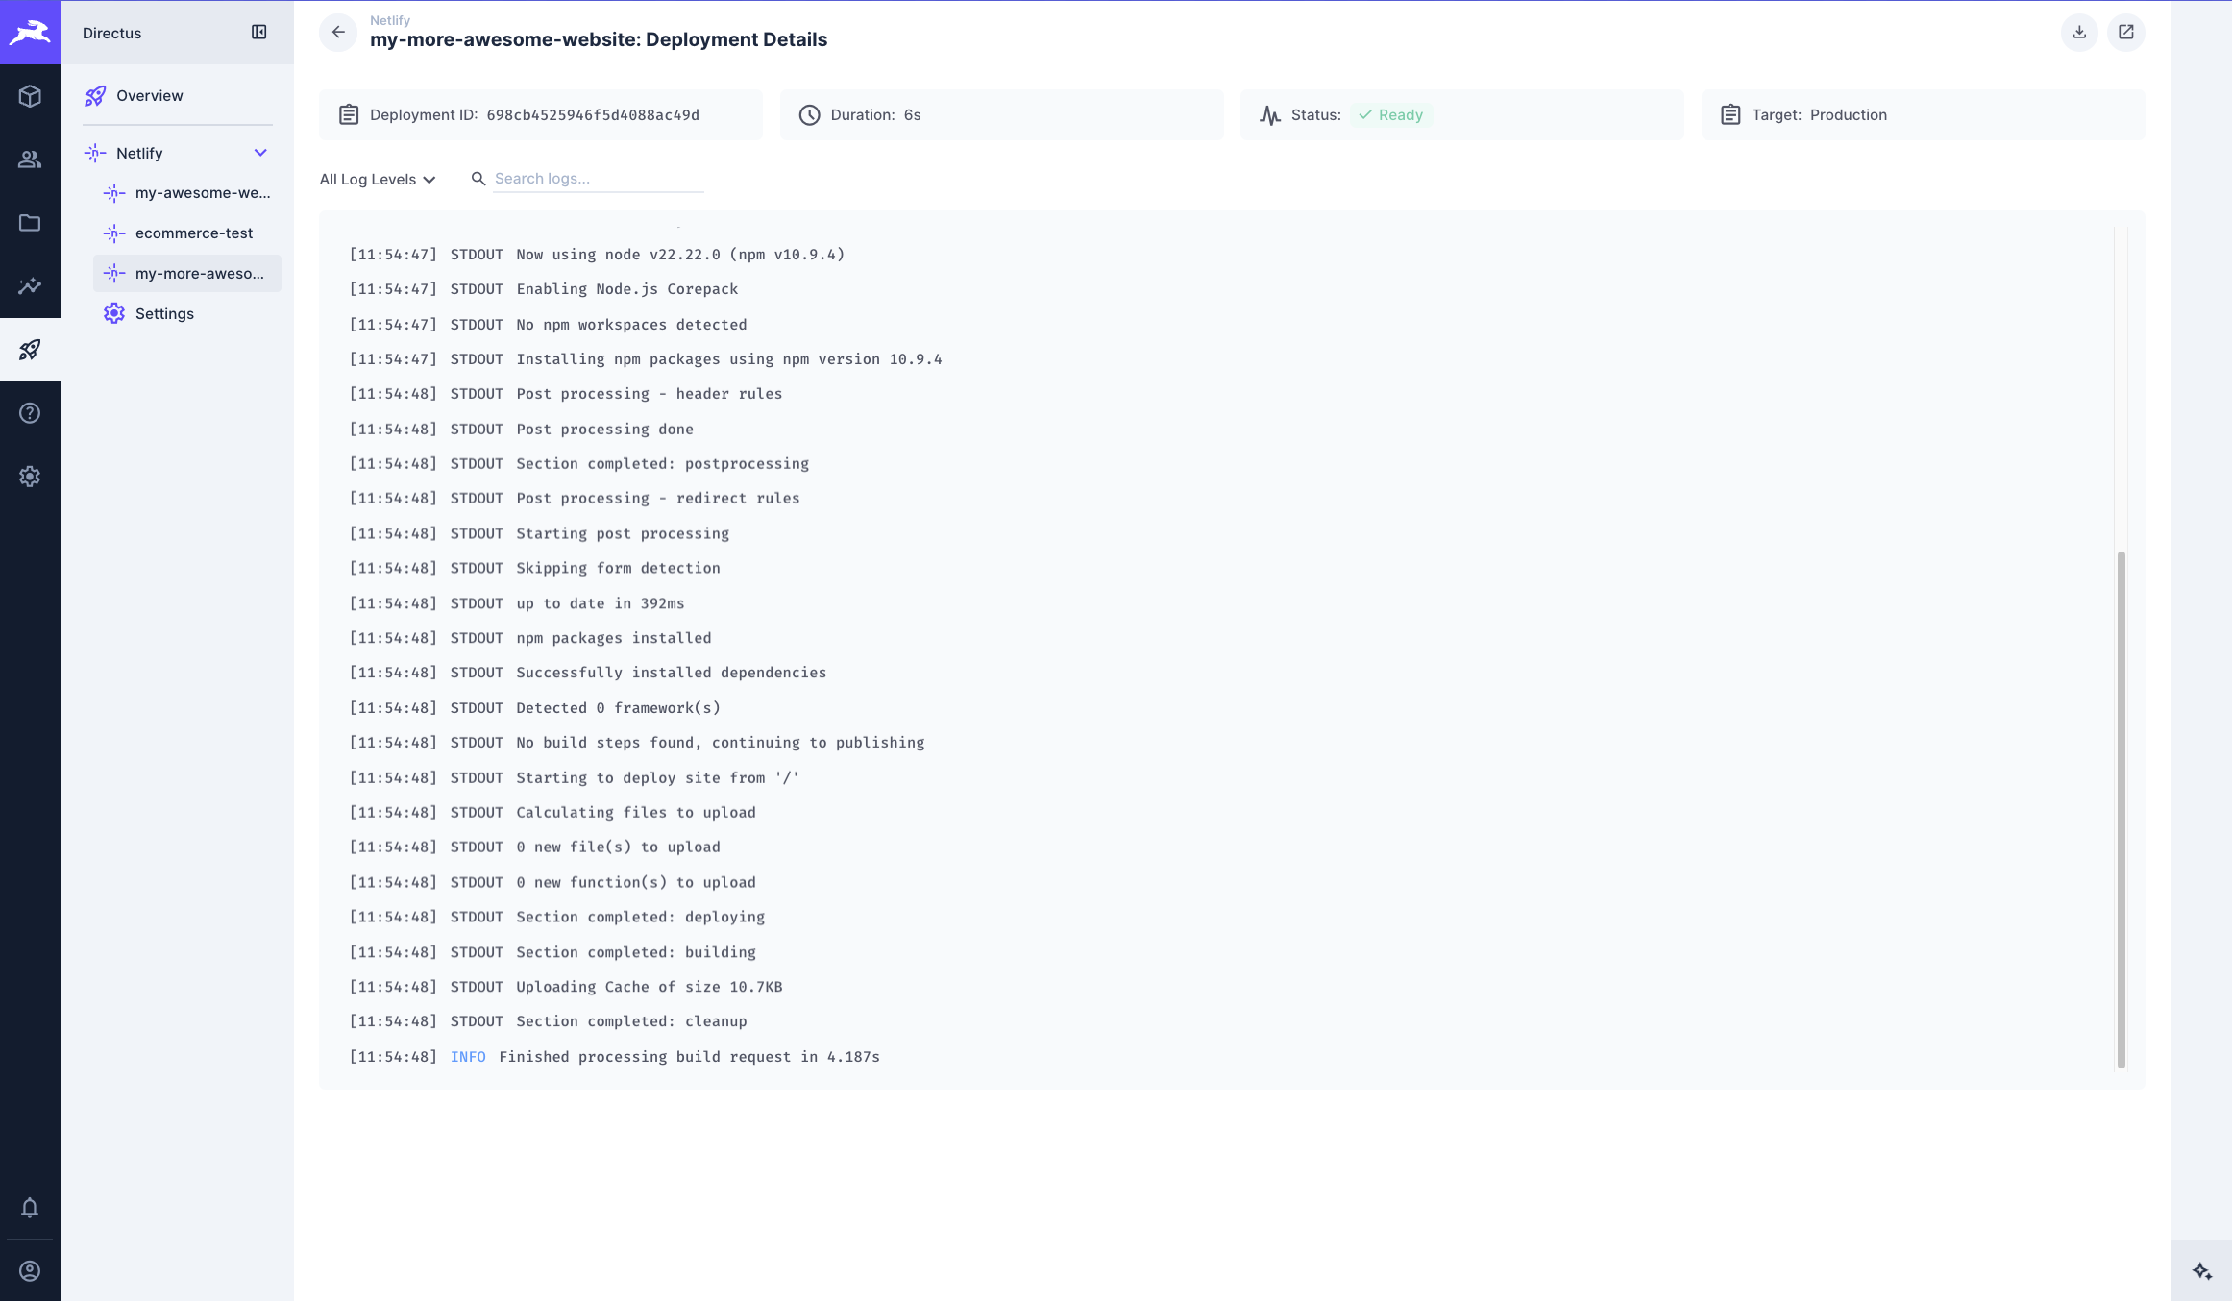Navigate back using the arrow button
This screenshot has height=1301, width=2232.
click(x=338, y=32)
